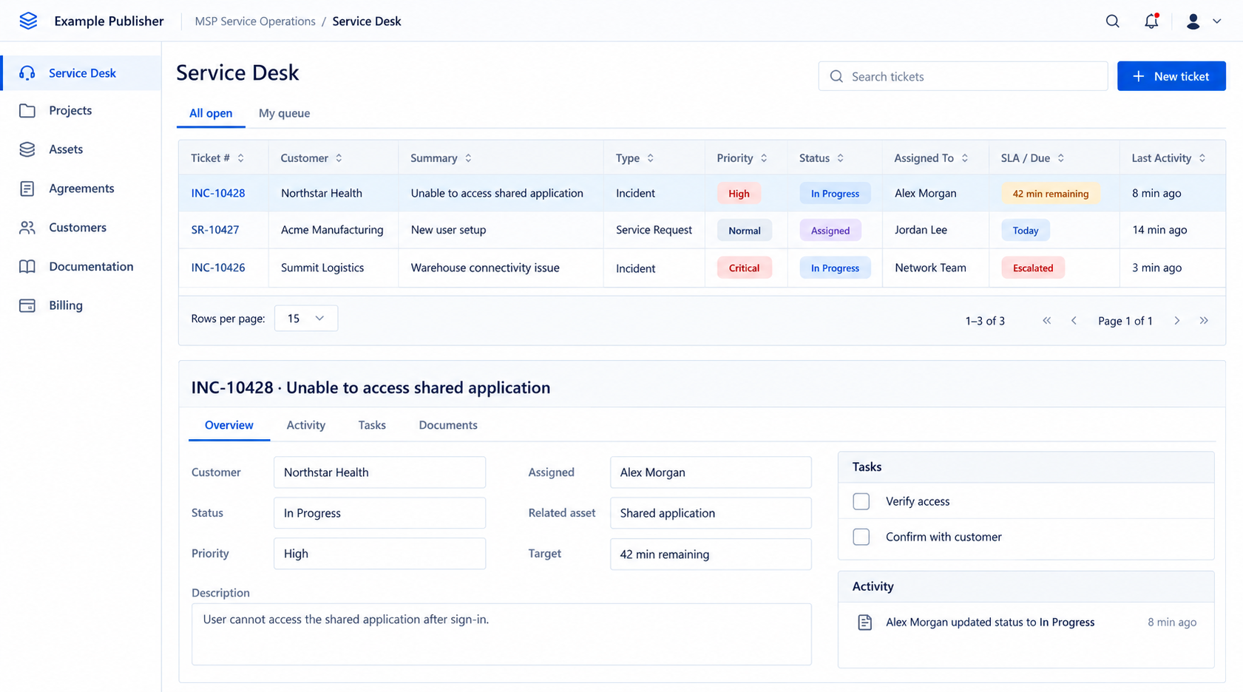Viewport: 1243px width, 692px height.
Task: Click into the Description text area
Action: [x=501, y=634]
